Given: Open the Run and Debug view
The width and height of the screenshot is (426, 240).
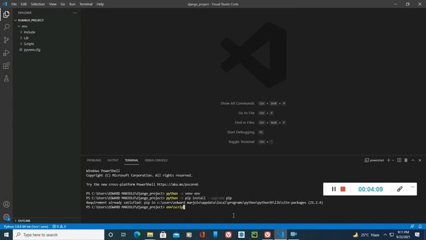Looking at the screenshot, I should (x=6, y=53).
